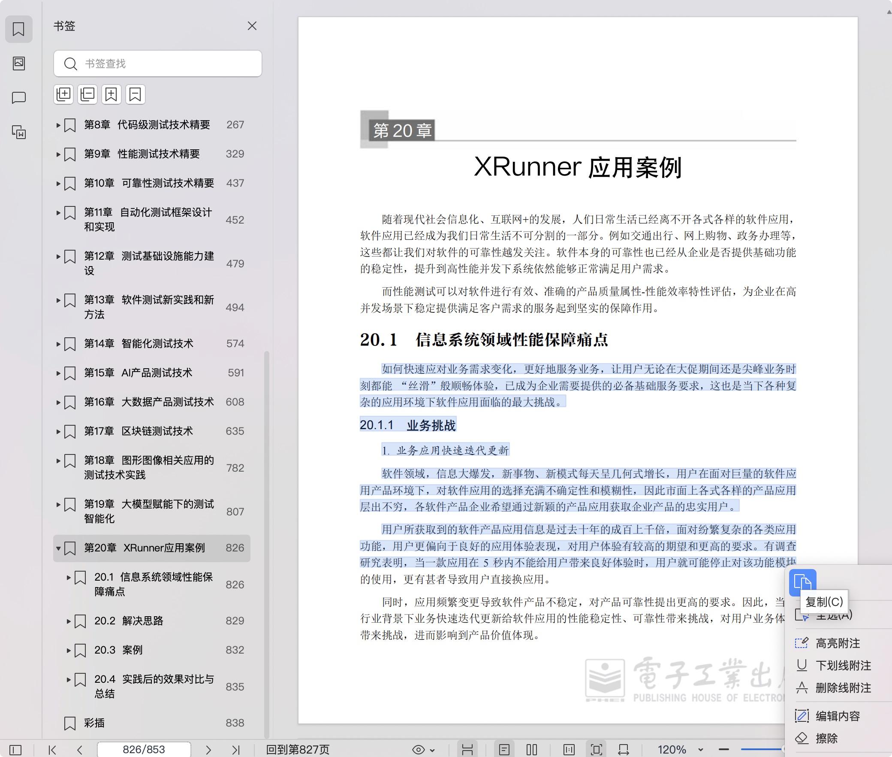The width and height of the screenshot is (892, 757).
Task: Open bookmark 20.3 案例
Action: tap(132, 650)
